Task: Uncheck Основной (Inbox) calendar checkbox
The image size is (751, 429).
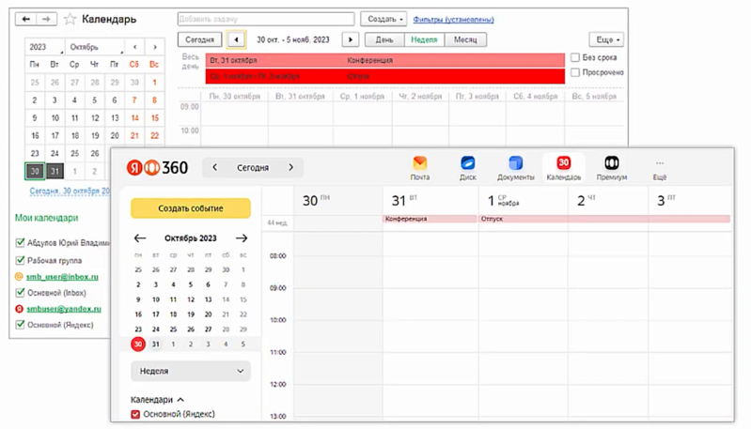Action: click(20, 292)
